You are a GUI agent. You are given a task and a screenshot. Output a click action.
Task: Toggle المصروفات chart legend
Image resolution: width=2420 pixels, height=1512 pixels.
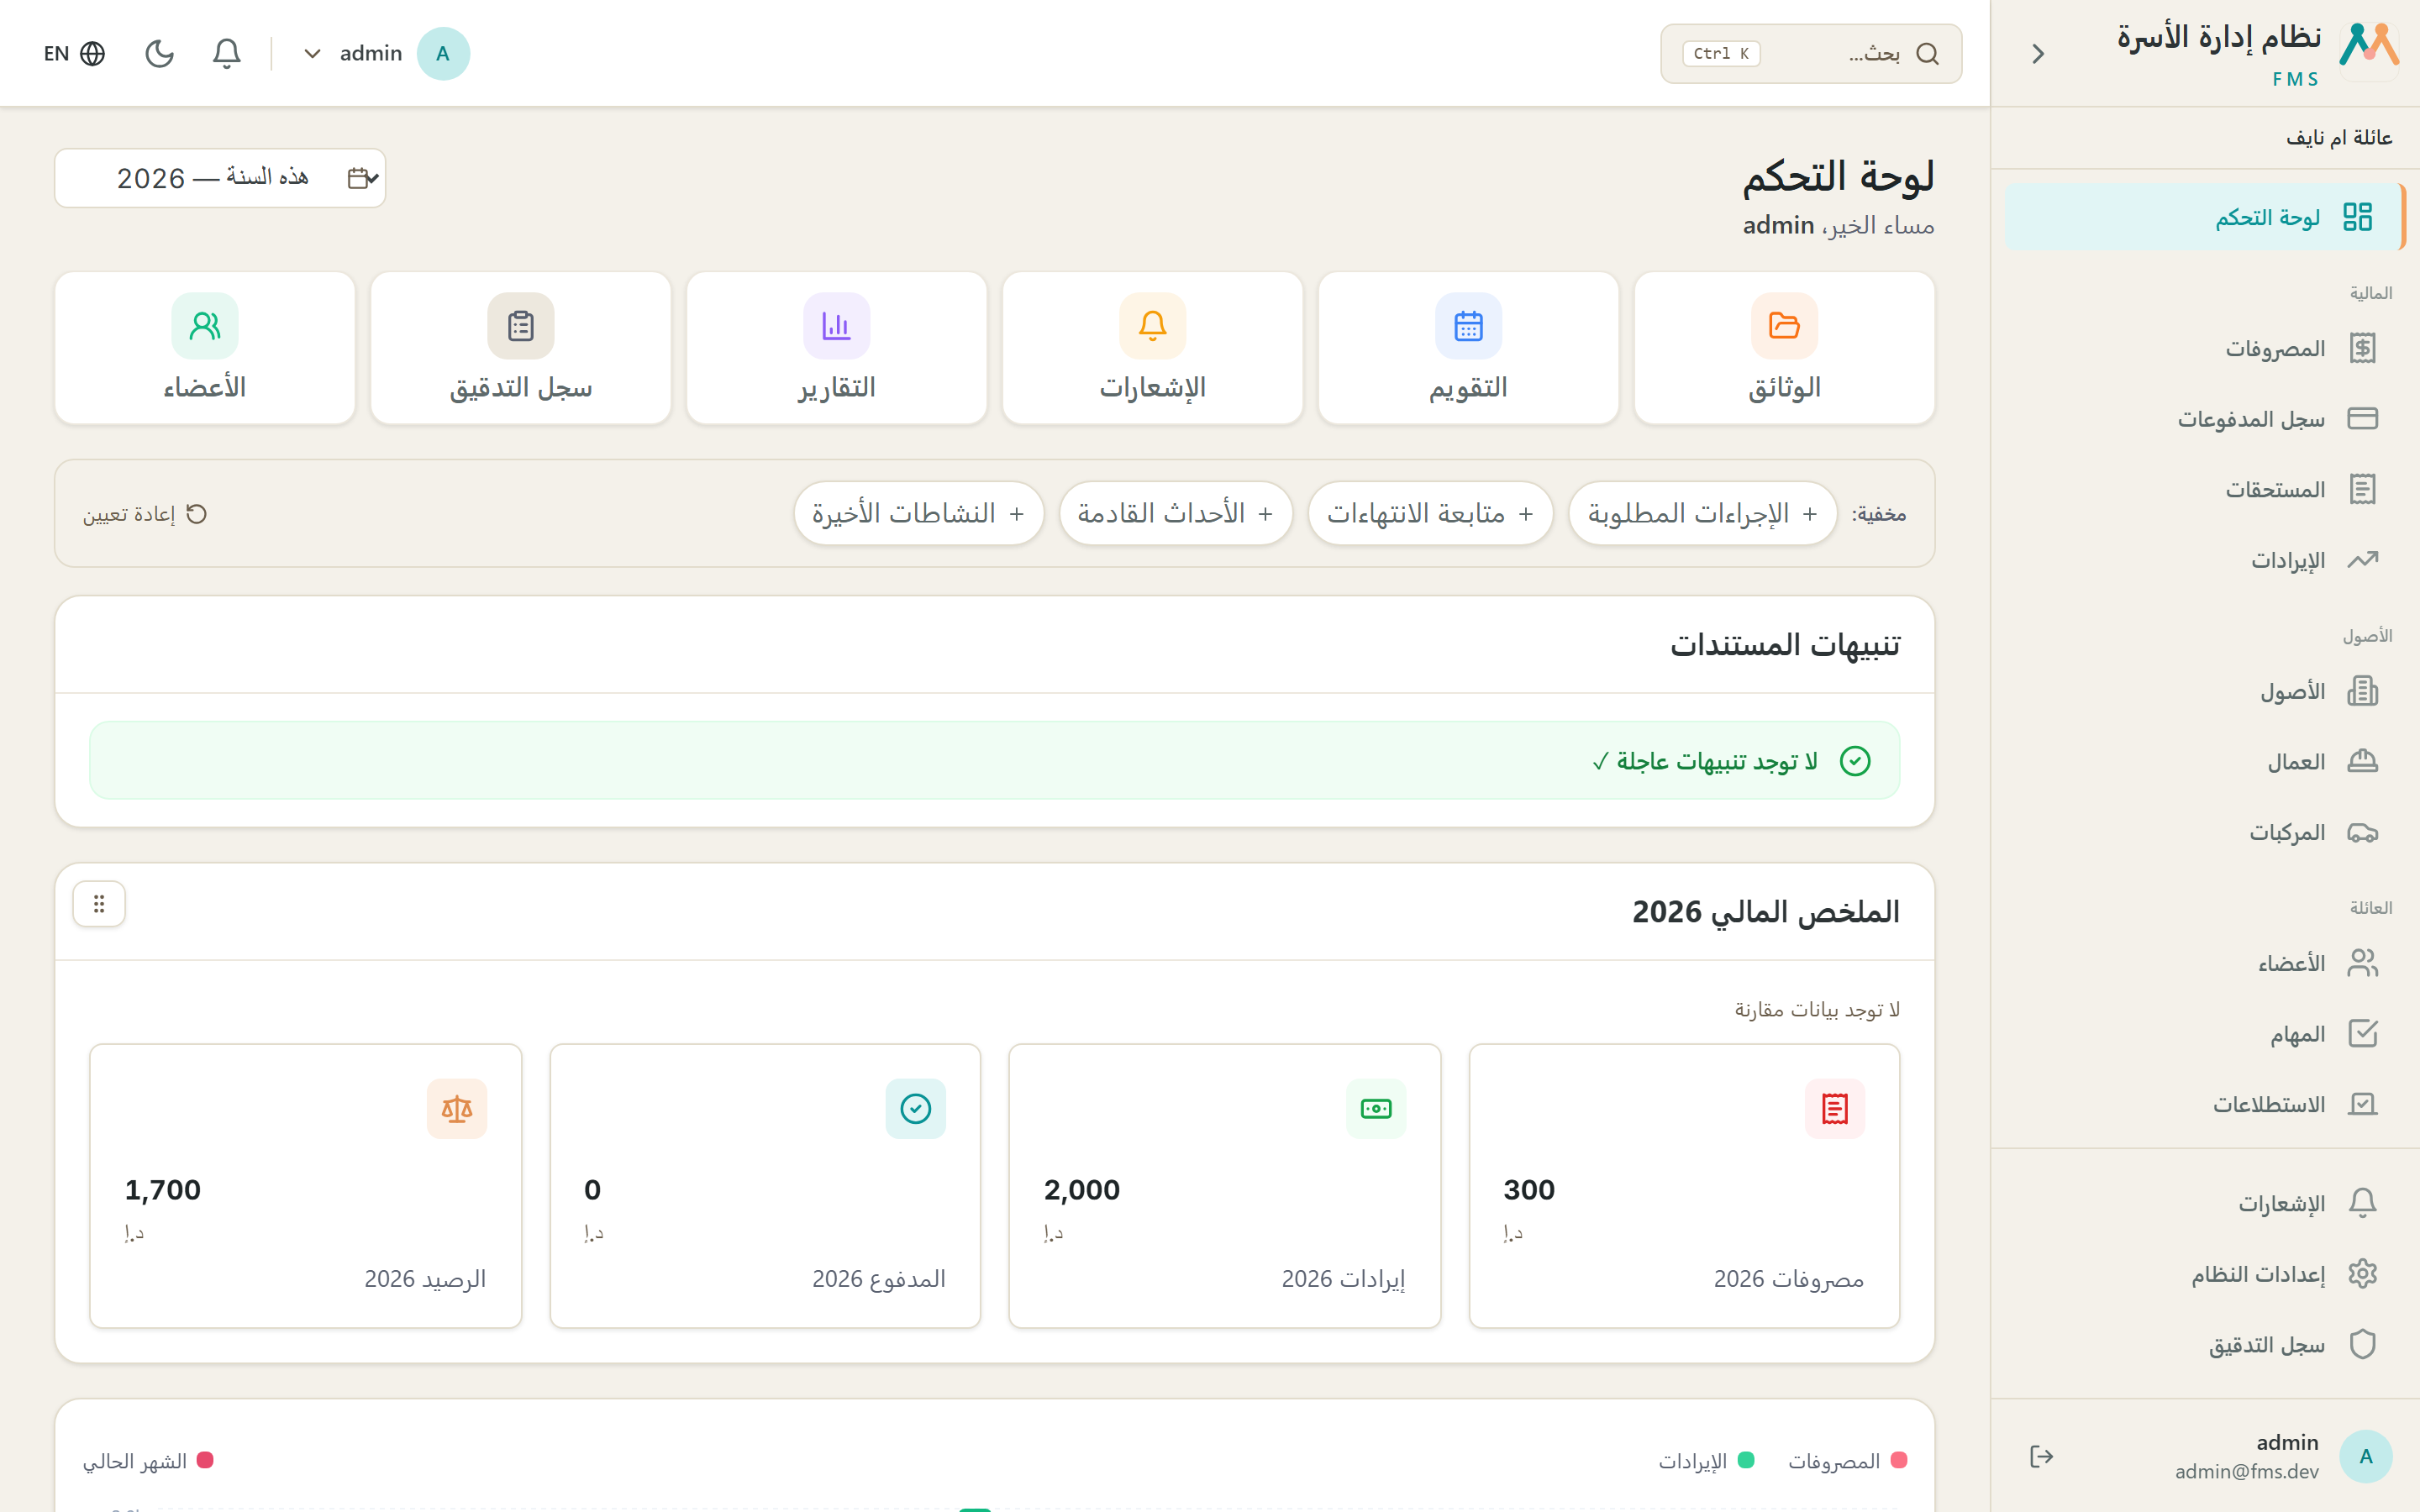pyautogui.click(x=1848, y=1461)
